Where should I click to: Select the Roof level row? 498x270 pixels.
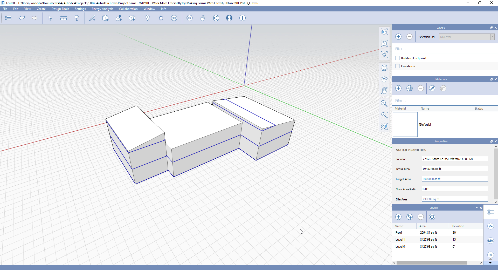(x=438, y=233)
